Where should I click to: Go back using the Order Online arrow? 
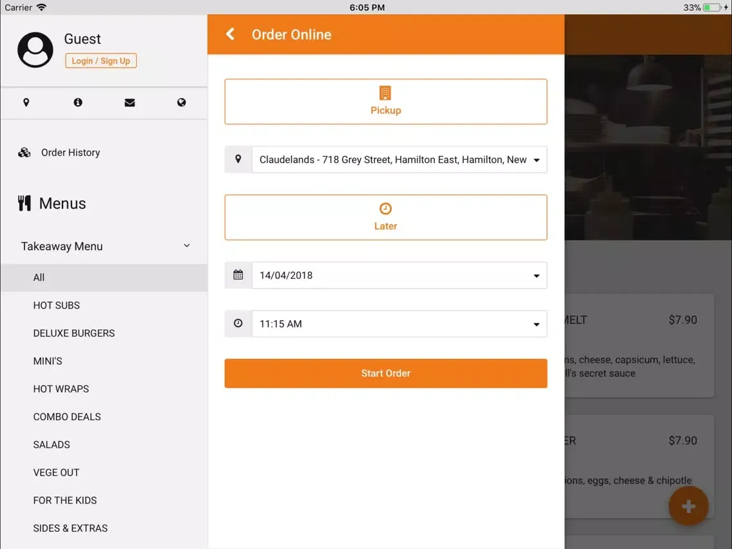pyautogui.click(x=230, y=34)
